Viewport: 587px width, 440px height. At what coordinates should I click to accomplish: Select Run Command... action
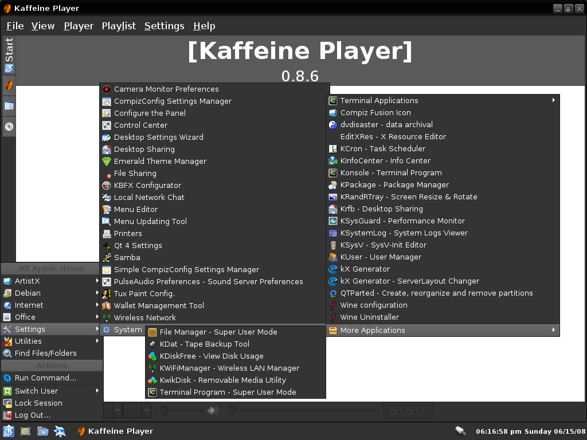52,378
